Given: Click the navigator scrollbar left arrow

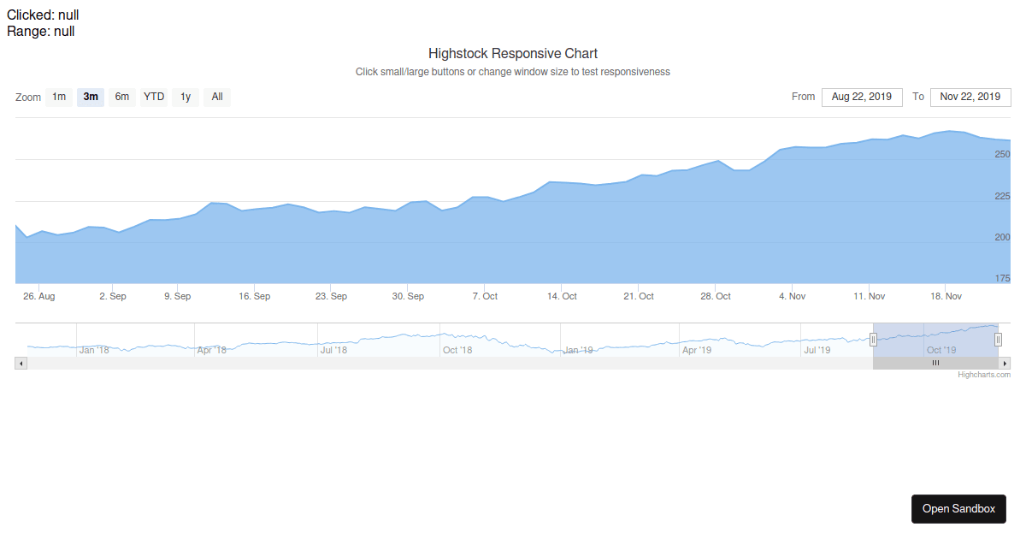Looking at the screenshot, I should tap(21, 363).
